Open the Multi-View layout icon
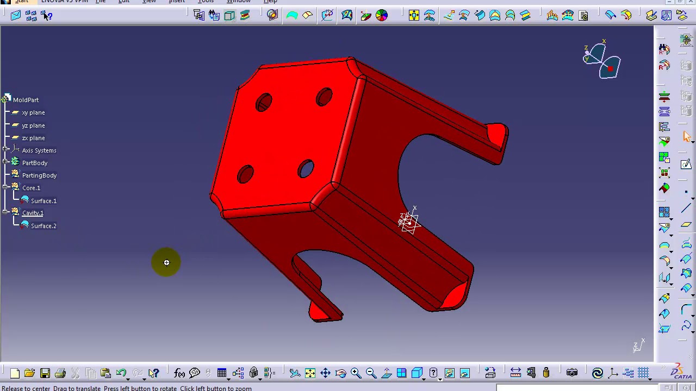696x391 pixels. pos(401,373)
